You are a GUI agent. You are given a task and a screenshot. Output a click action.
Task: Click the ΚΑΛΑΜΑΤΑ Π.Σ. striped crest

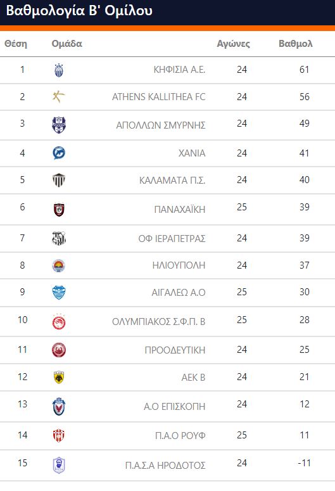pos(59,181)
